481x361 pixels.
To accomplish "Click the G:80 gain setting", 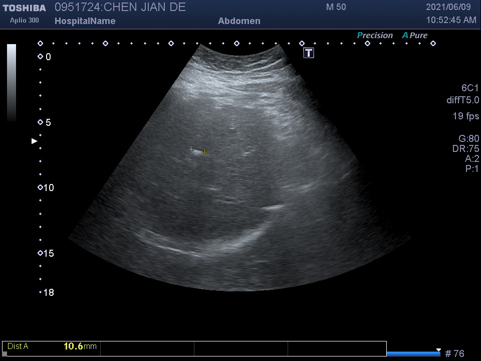I will [468, 138].
